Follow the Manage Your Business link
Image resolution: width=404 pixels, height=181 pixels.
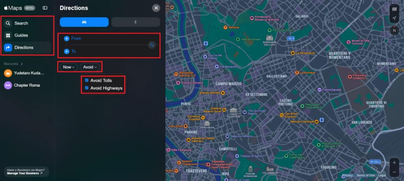[x=25, y=173]
